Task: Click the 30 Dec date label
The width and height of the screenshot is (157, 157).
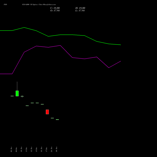Action: [x=57, y=149]
